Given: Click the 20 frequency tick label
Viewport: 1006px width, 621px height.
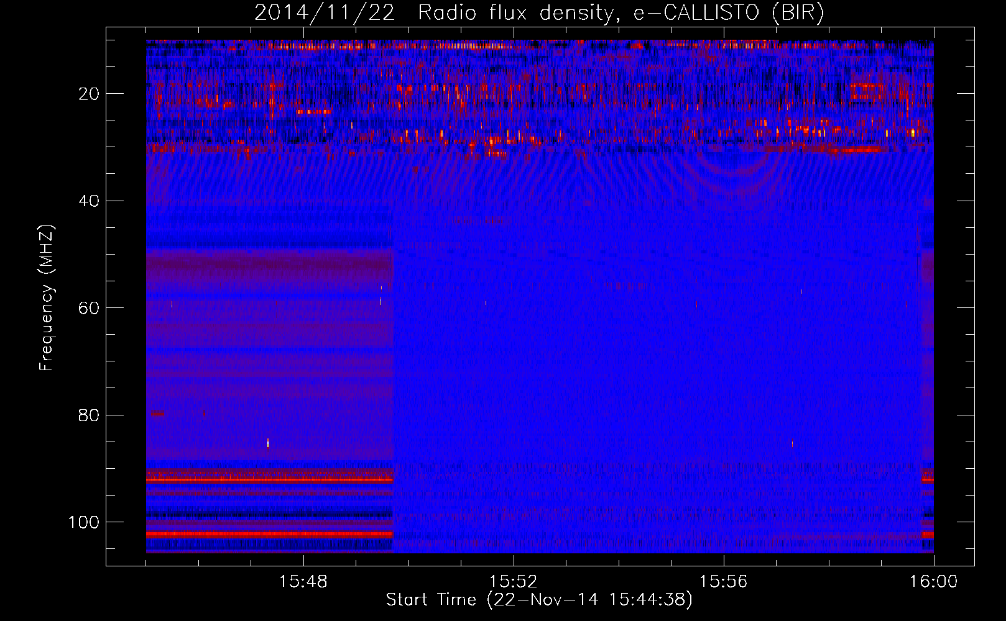Looking at the screenshot, I should coord(90,94).
